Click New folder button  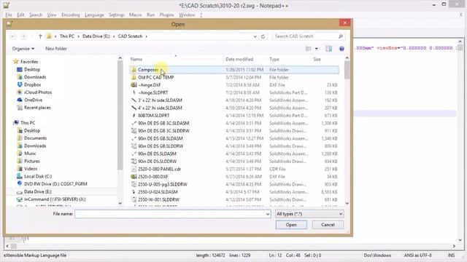56,49
